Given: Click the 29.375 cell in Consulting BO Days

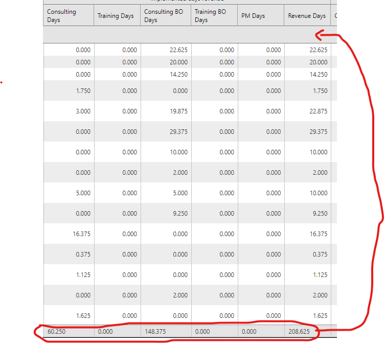Looking at the screenshot, I should tap(178, 132).
